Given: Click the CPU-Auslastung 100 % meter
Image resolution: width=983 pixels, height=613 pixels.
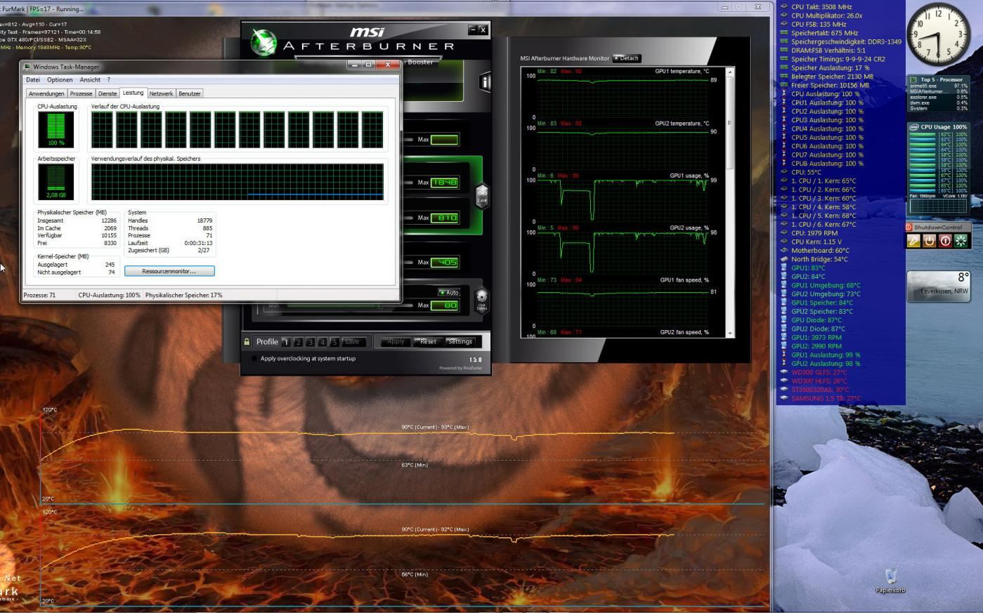Looking at the screenshot, I should pos(56,129).
